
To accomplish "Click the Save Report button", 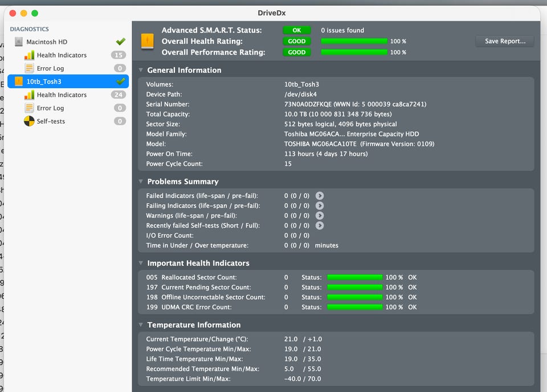I will (x=505, y=41).
